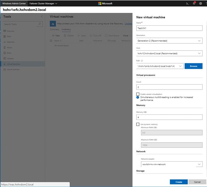
Task: Click the hxhv1wfc.hxhvdom2.local cluster title
Action: [x=25, y=10]
